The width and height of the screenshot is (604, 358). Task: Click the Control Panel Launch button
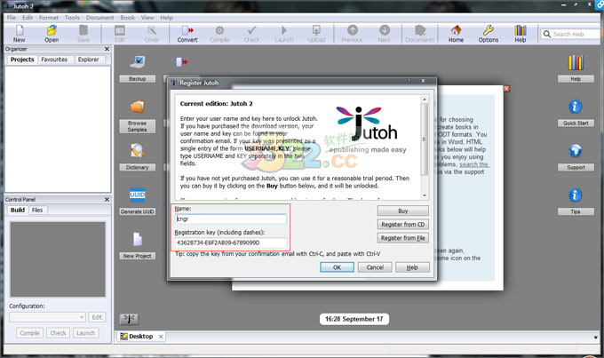pos(85,333)
